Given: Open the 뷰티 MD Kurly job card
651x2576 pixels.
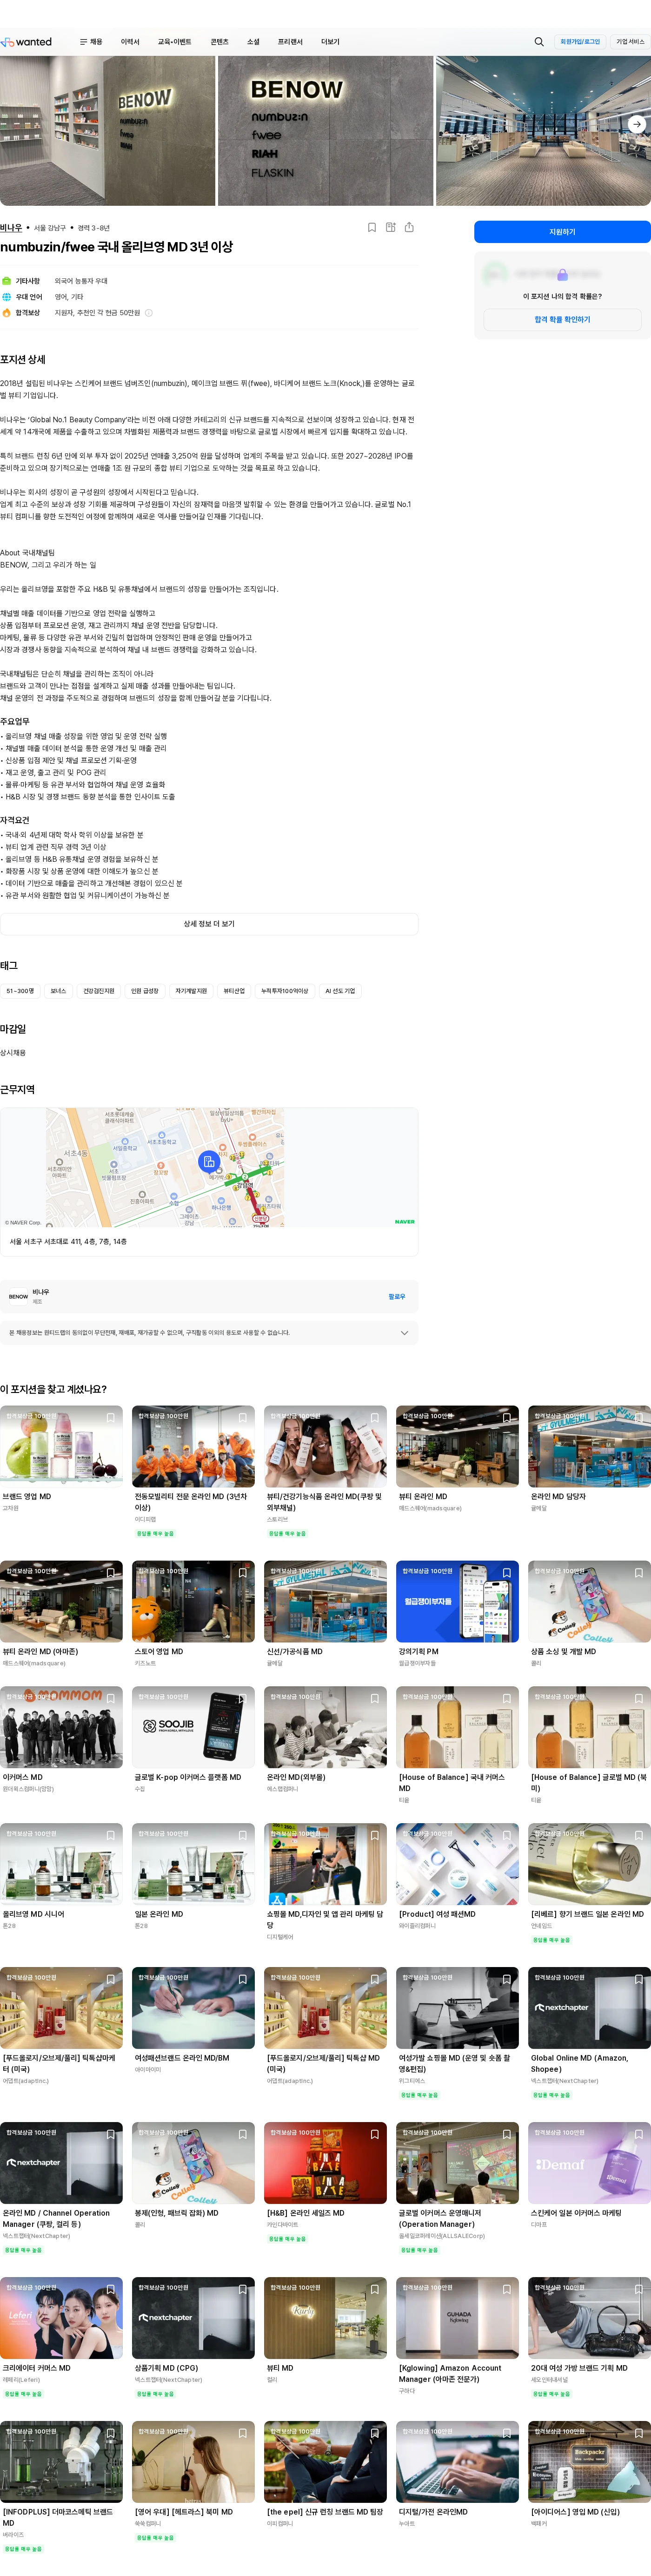Looking at the screenshot, I should pyautogui.click(x=325, y=2332).
